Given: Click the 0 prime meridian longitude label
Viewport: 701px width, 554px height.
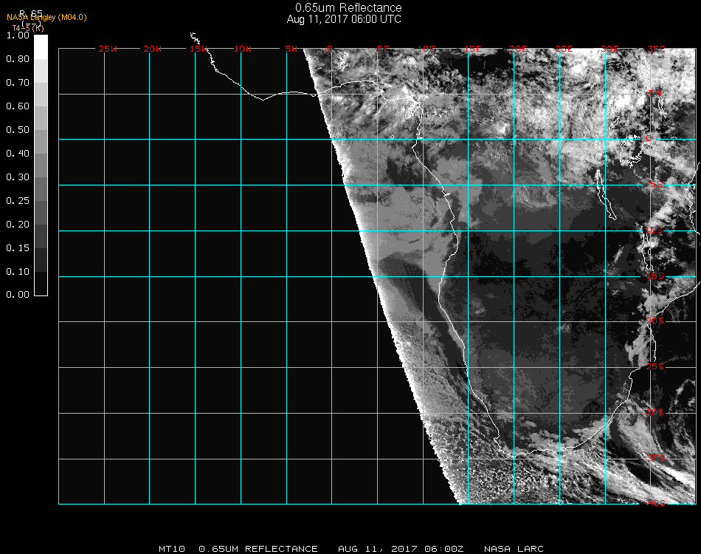Looking at the screenshot, I should pyautogui.click(x=330, y=49).
